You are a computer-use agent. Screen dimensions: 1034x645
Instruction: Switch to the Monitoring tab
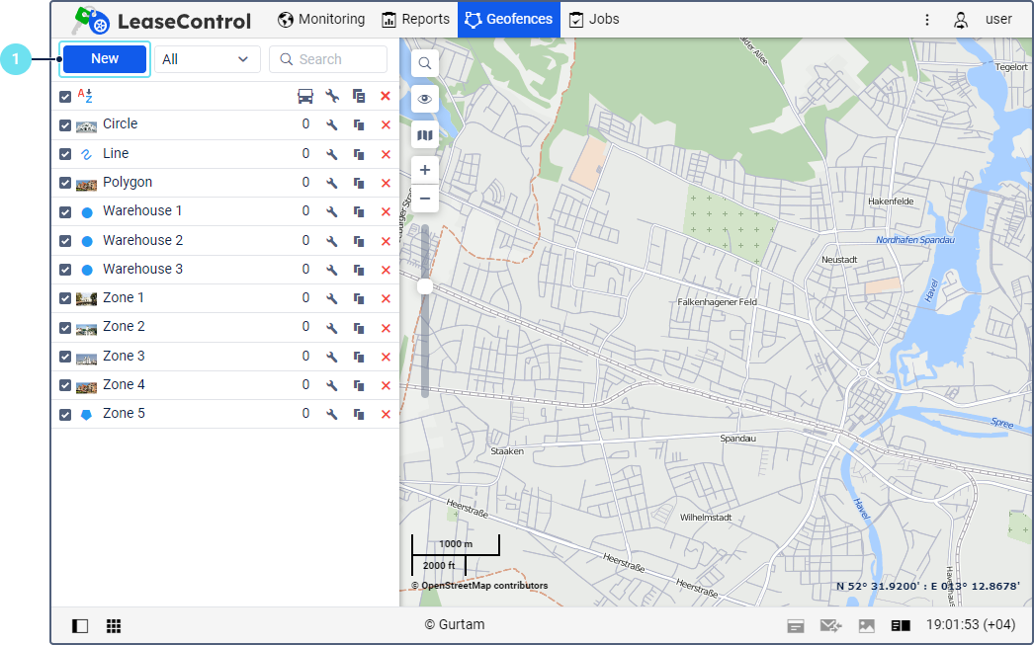pos(321,19)
